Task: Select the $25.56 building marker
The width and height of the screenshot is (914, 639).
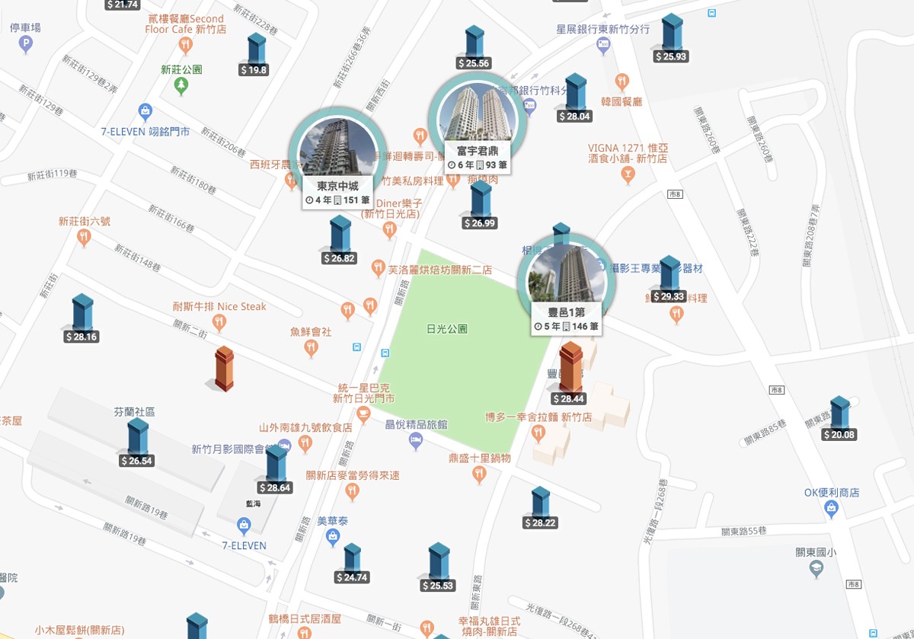Action: tap(474, 48)
